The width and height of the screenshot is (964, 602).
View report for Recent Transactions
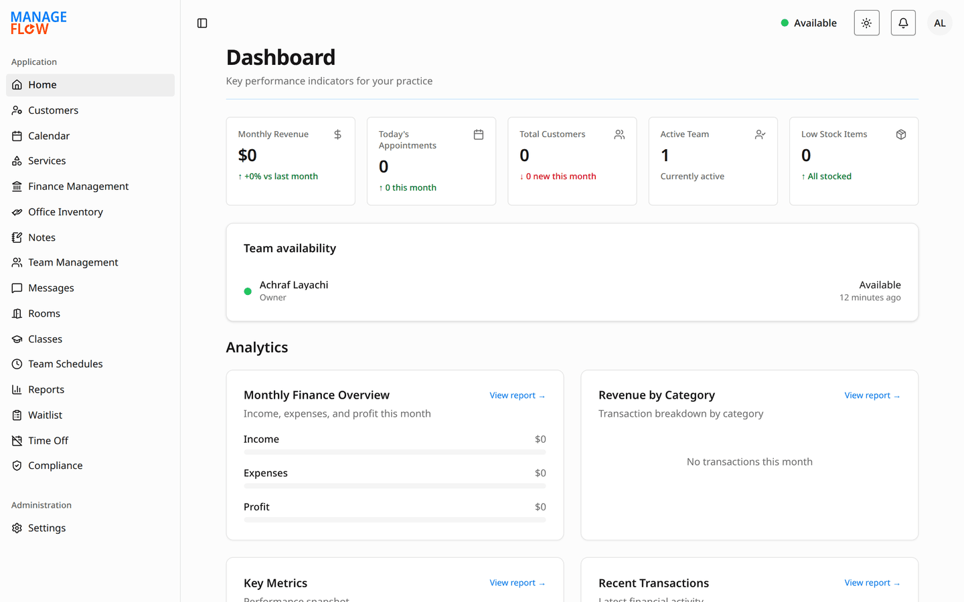point(872,583)
